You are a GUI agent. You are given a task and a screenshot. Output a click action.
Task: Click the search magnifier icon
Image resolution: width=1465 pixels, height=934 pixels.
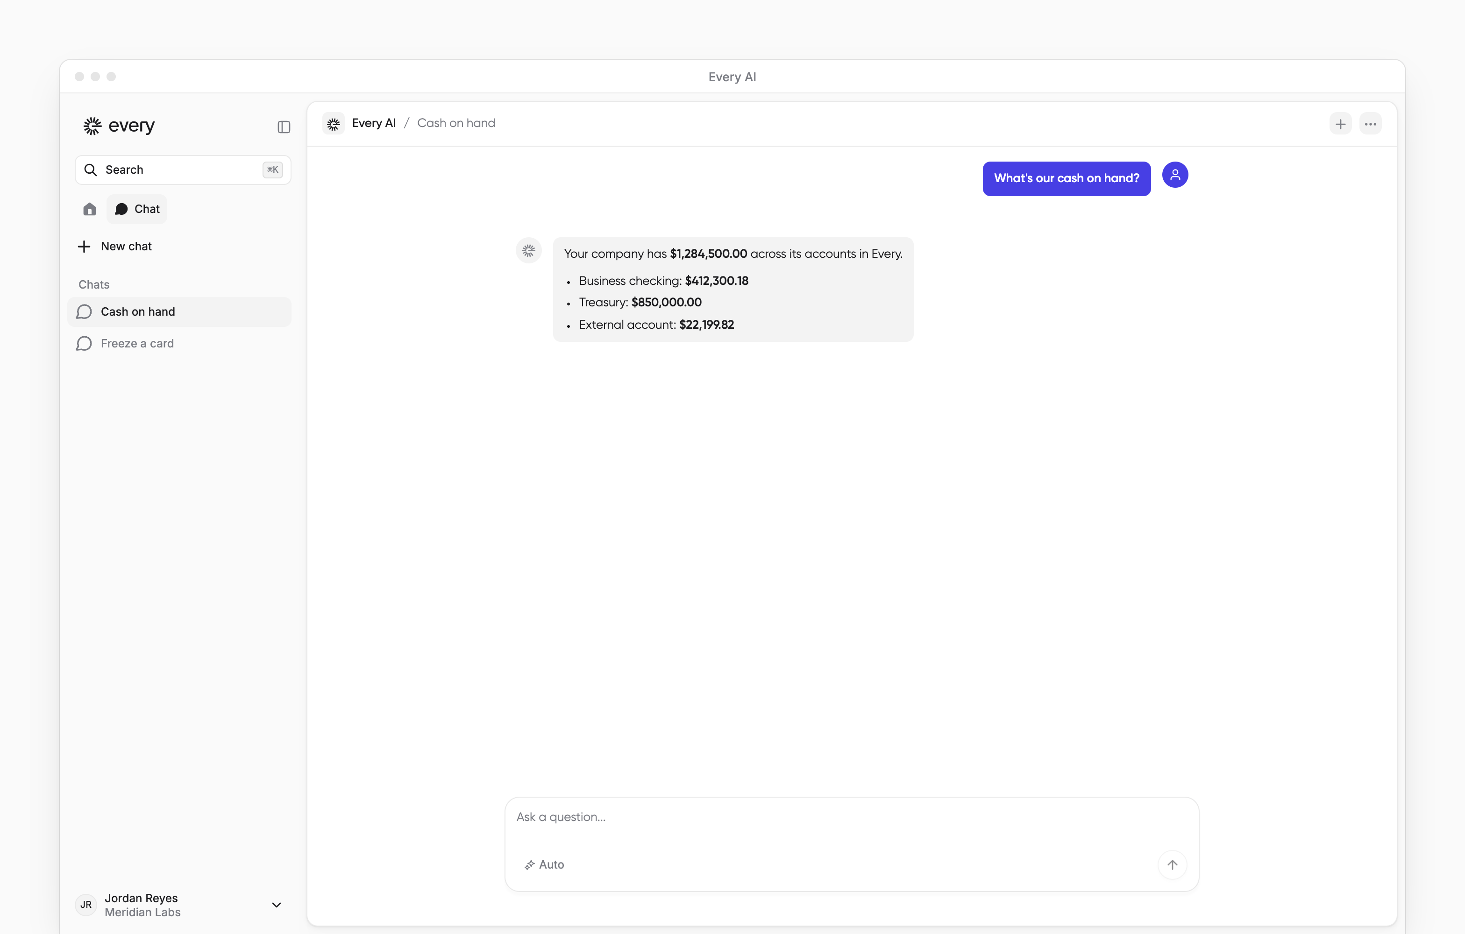pyautogui.click(x=90, y=170)
